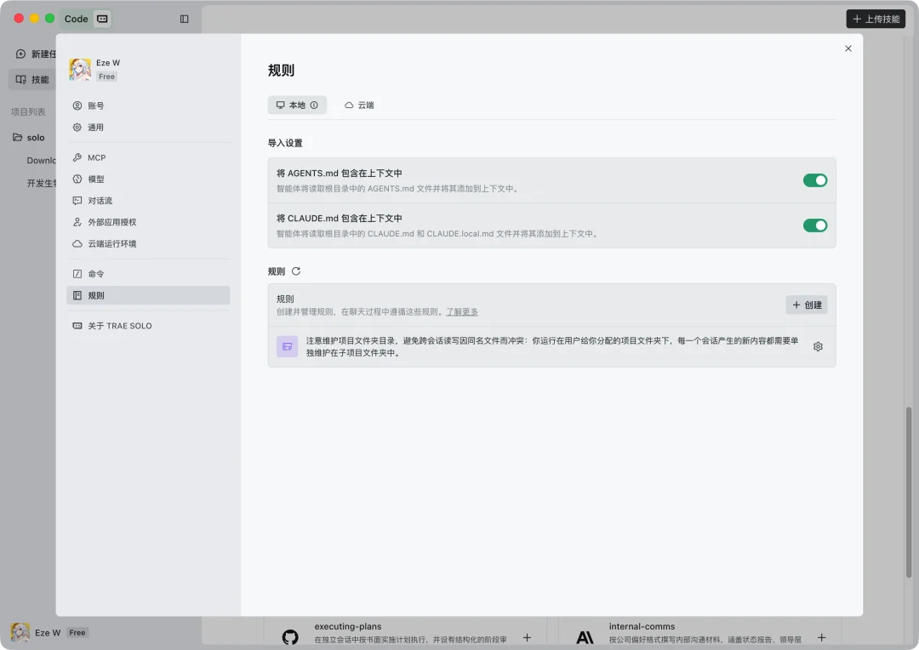919x650 pixels.
Task: Click the purple rule icon beside the folder note
Action: pos(287,346)
